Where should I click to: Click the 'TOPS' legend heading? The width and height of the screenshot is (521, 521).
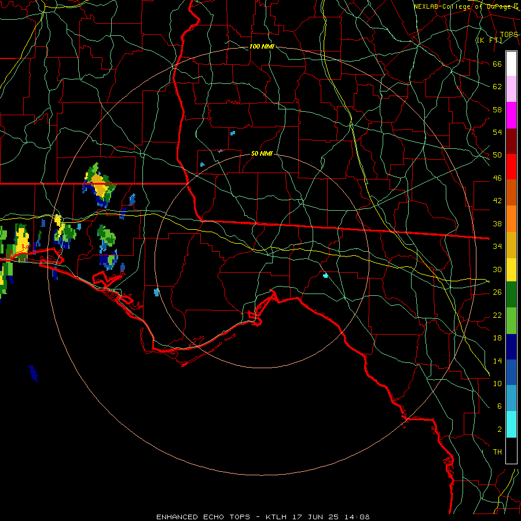pyautogui.click(x=509, y=35)
